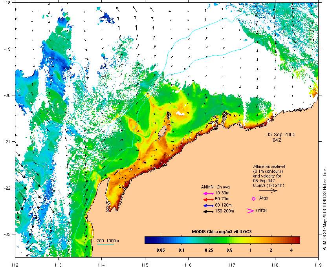Click the 0.5m/s velocity scale arrow
The height and width of the screenshot is (267, 330).
[268, 190]
